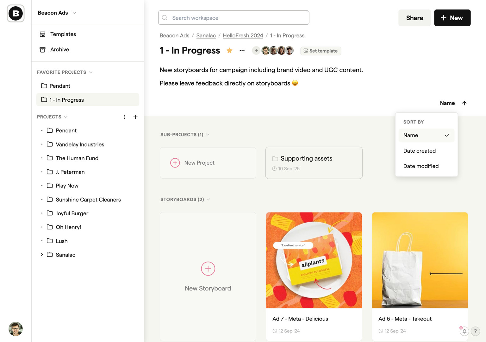This screenshot has width=486, height=342.
Task: Collapse the Favorite Projects section
Action: [91, 72]
